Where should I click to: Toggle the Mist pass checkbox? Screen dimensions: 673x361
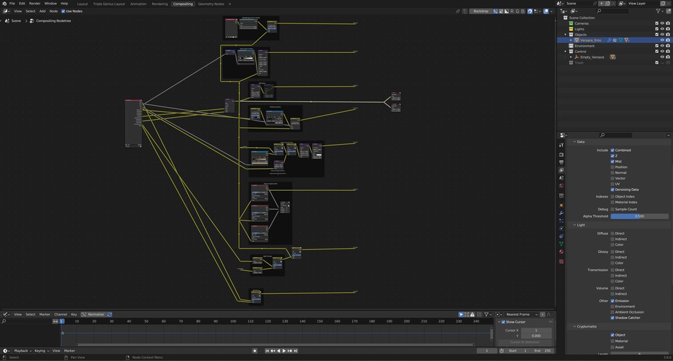pos(613,161)
